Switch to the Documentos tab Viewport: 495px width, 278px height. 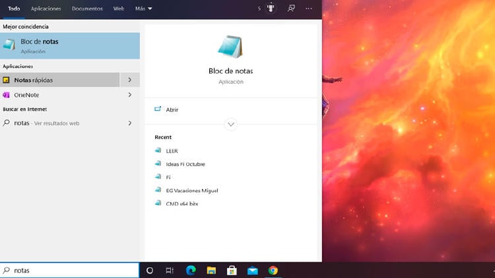(x=87, y=9)
